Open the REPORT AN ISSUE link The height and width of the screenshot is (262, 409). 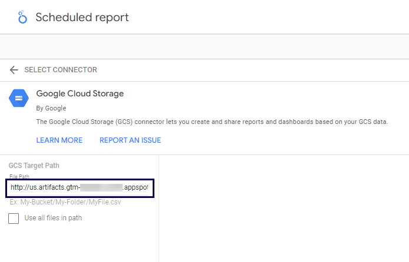[130, 140]
